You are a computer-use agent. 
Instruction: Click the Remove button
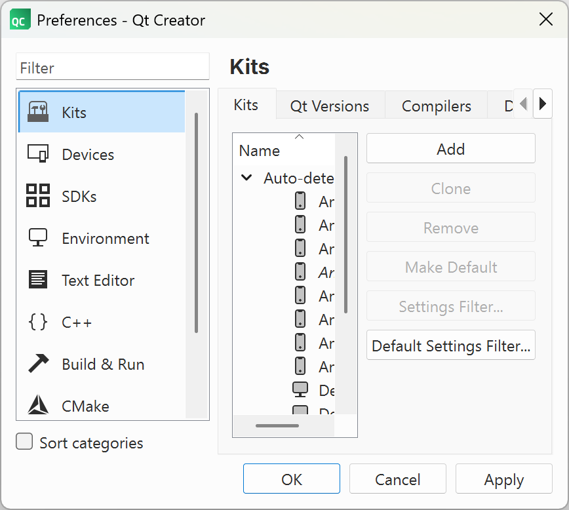tap(451, 227)
